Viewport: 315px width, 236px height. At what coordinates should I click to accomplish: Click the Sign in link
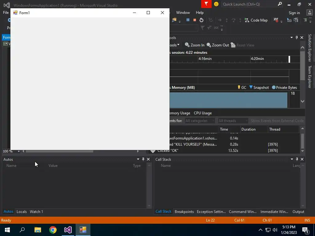[x=294, y=13]
